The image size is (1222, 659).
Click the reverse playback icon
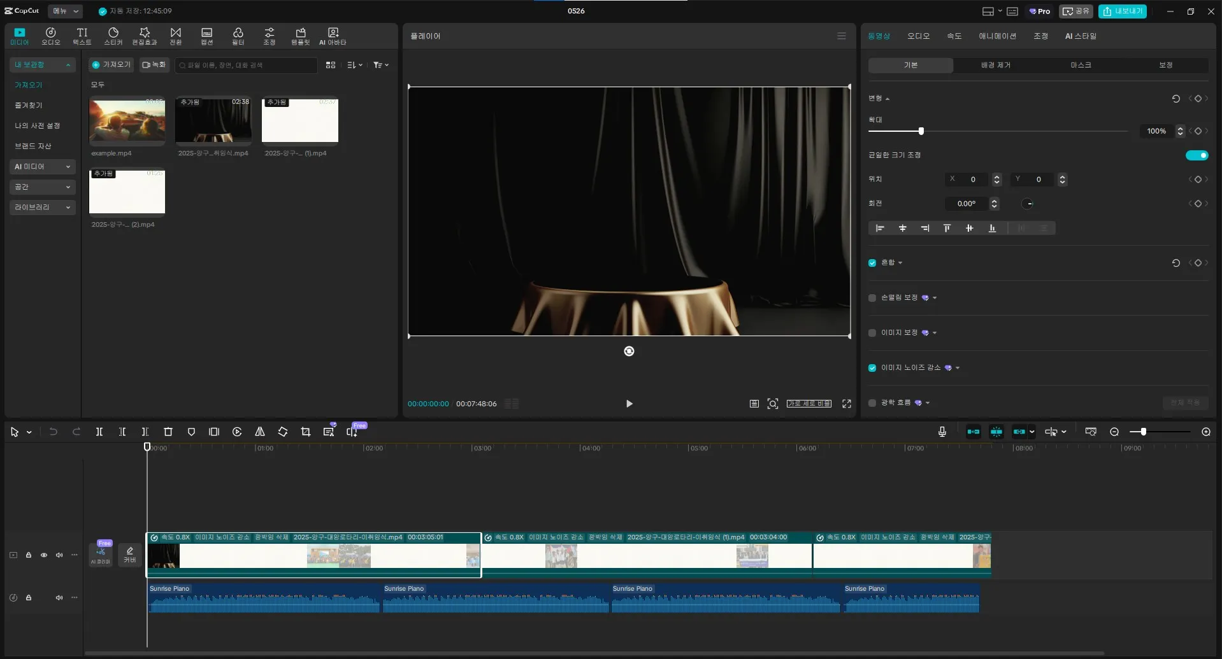point(237,432)
